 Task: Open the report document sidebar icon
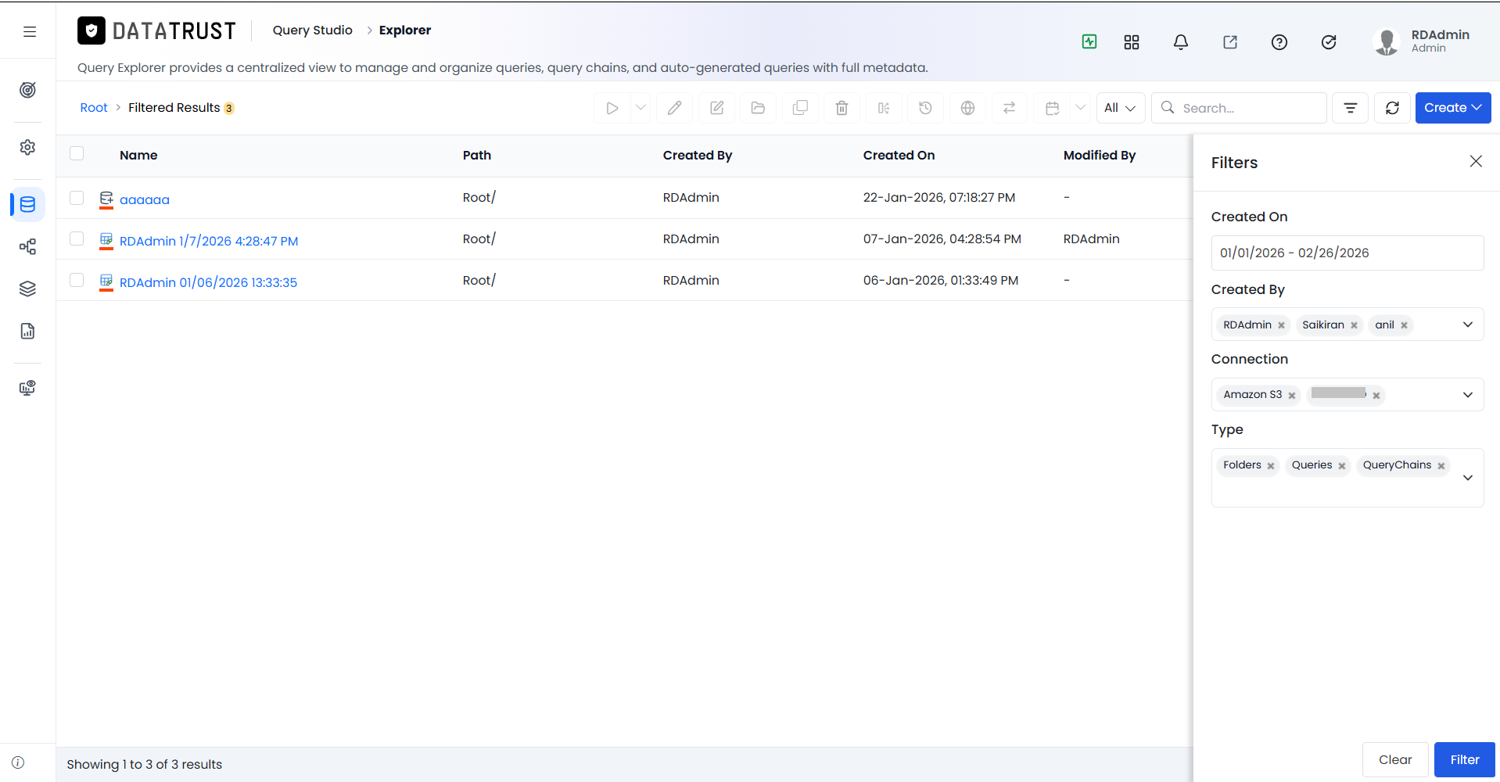point(27,331)
